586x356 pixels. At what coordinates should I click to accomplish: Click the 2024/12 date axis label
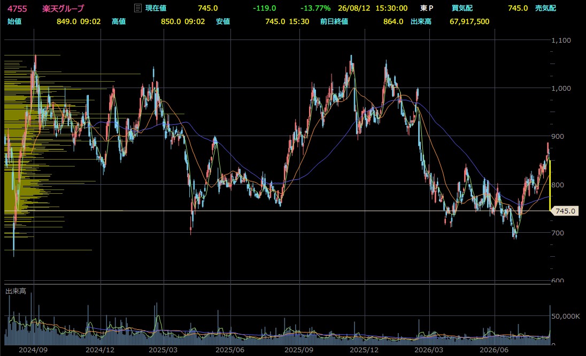(x=100, y=350)
